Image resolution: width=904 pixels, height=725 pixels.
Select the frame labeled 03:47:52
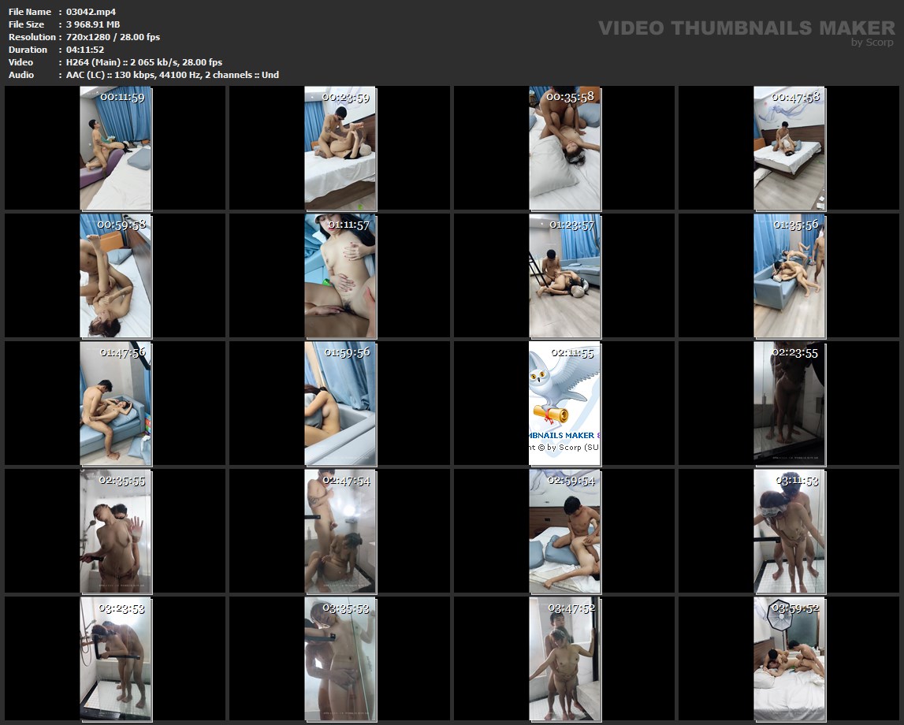564,659
